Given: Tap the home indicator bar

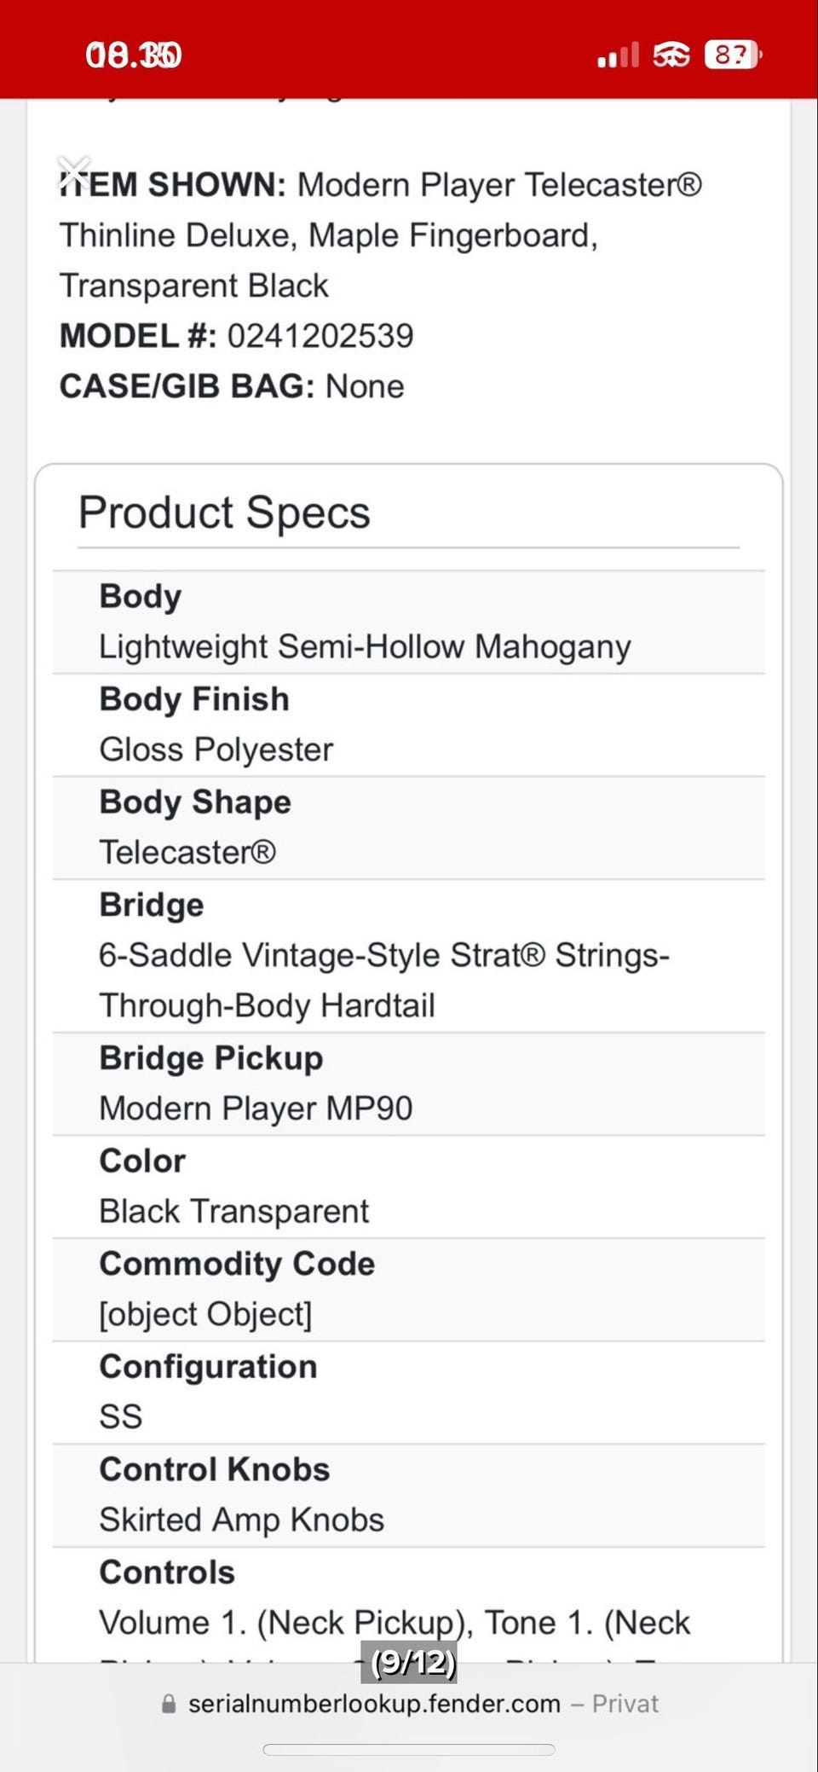Looking at the screenshot, I should [409, 1750].
